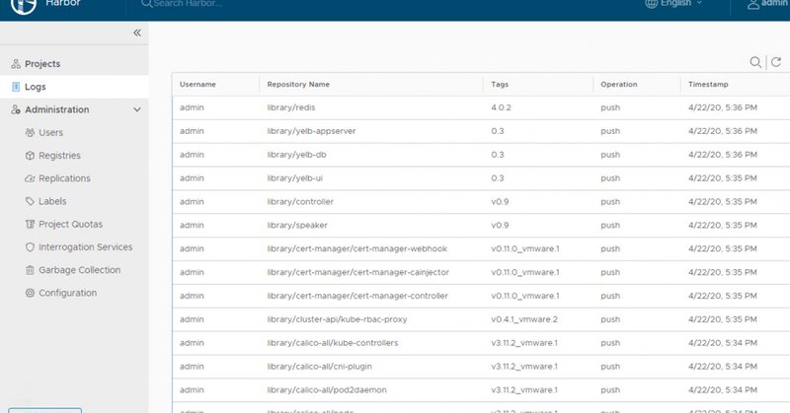Select the library/yelb-appserver cell
790x413 pixels.
(x=311, y=131)
